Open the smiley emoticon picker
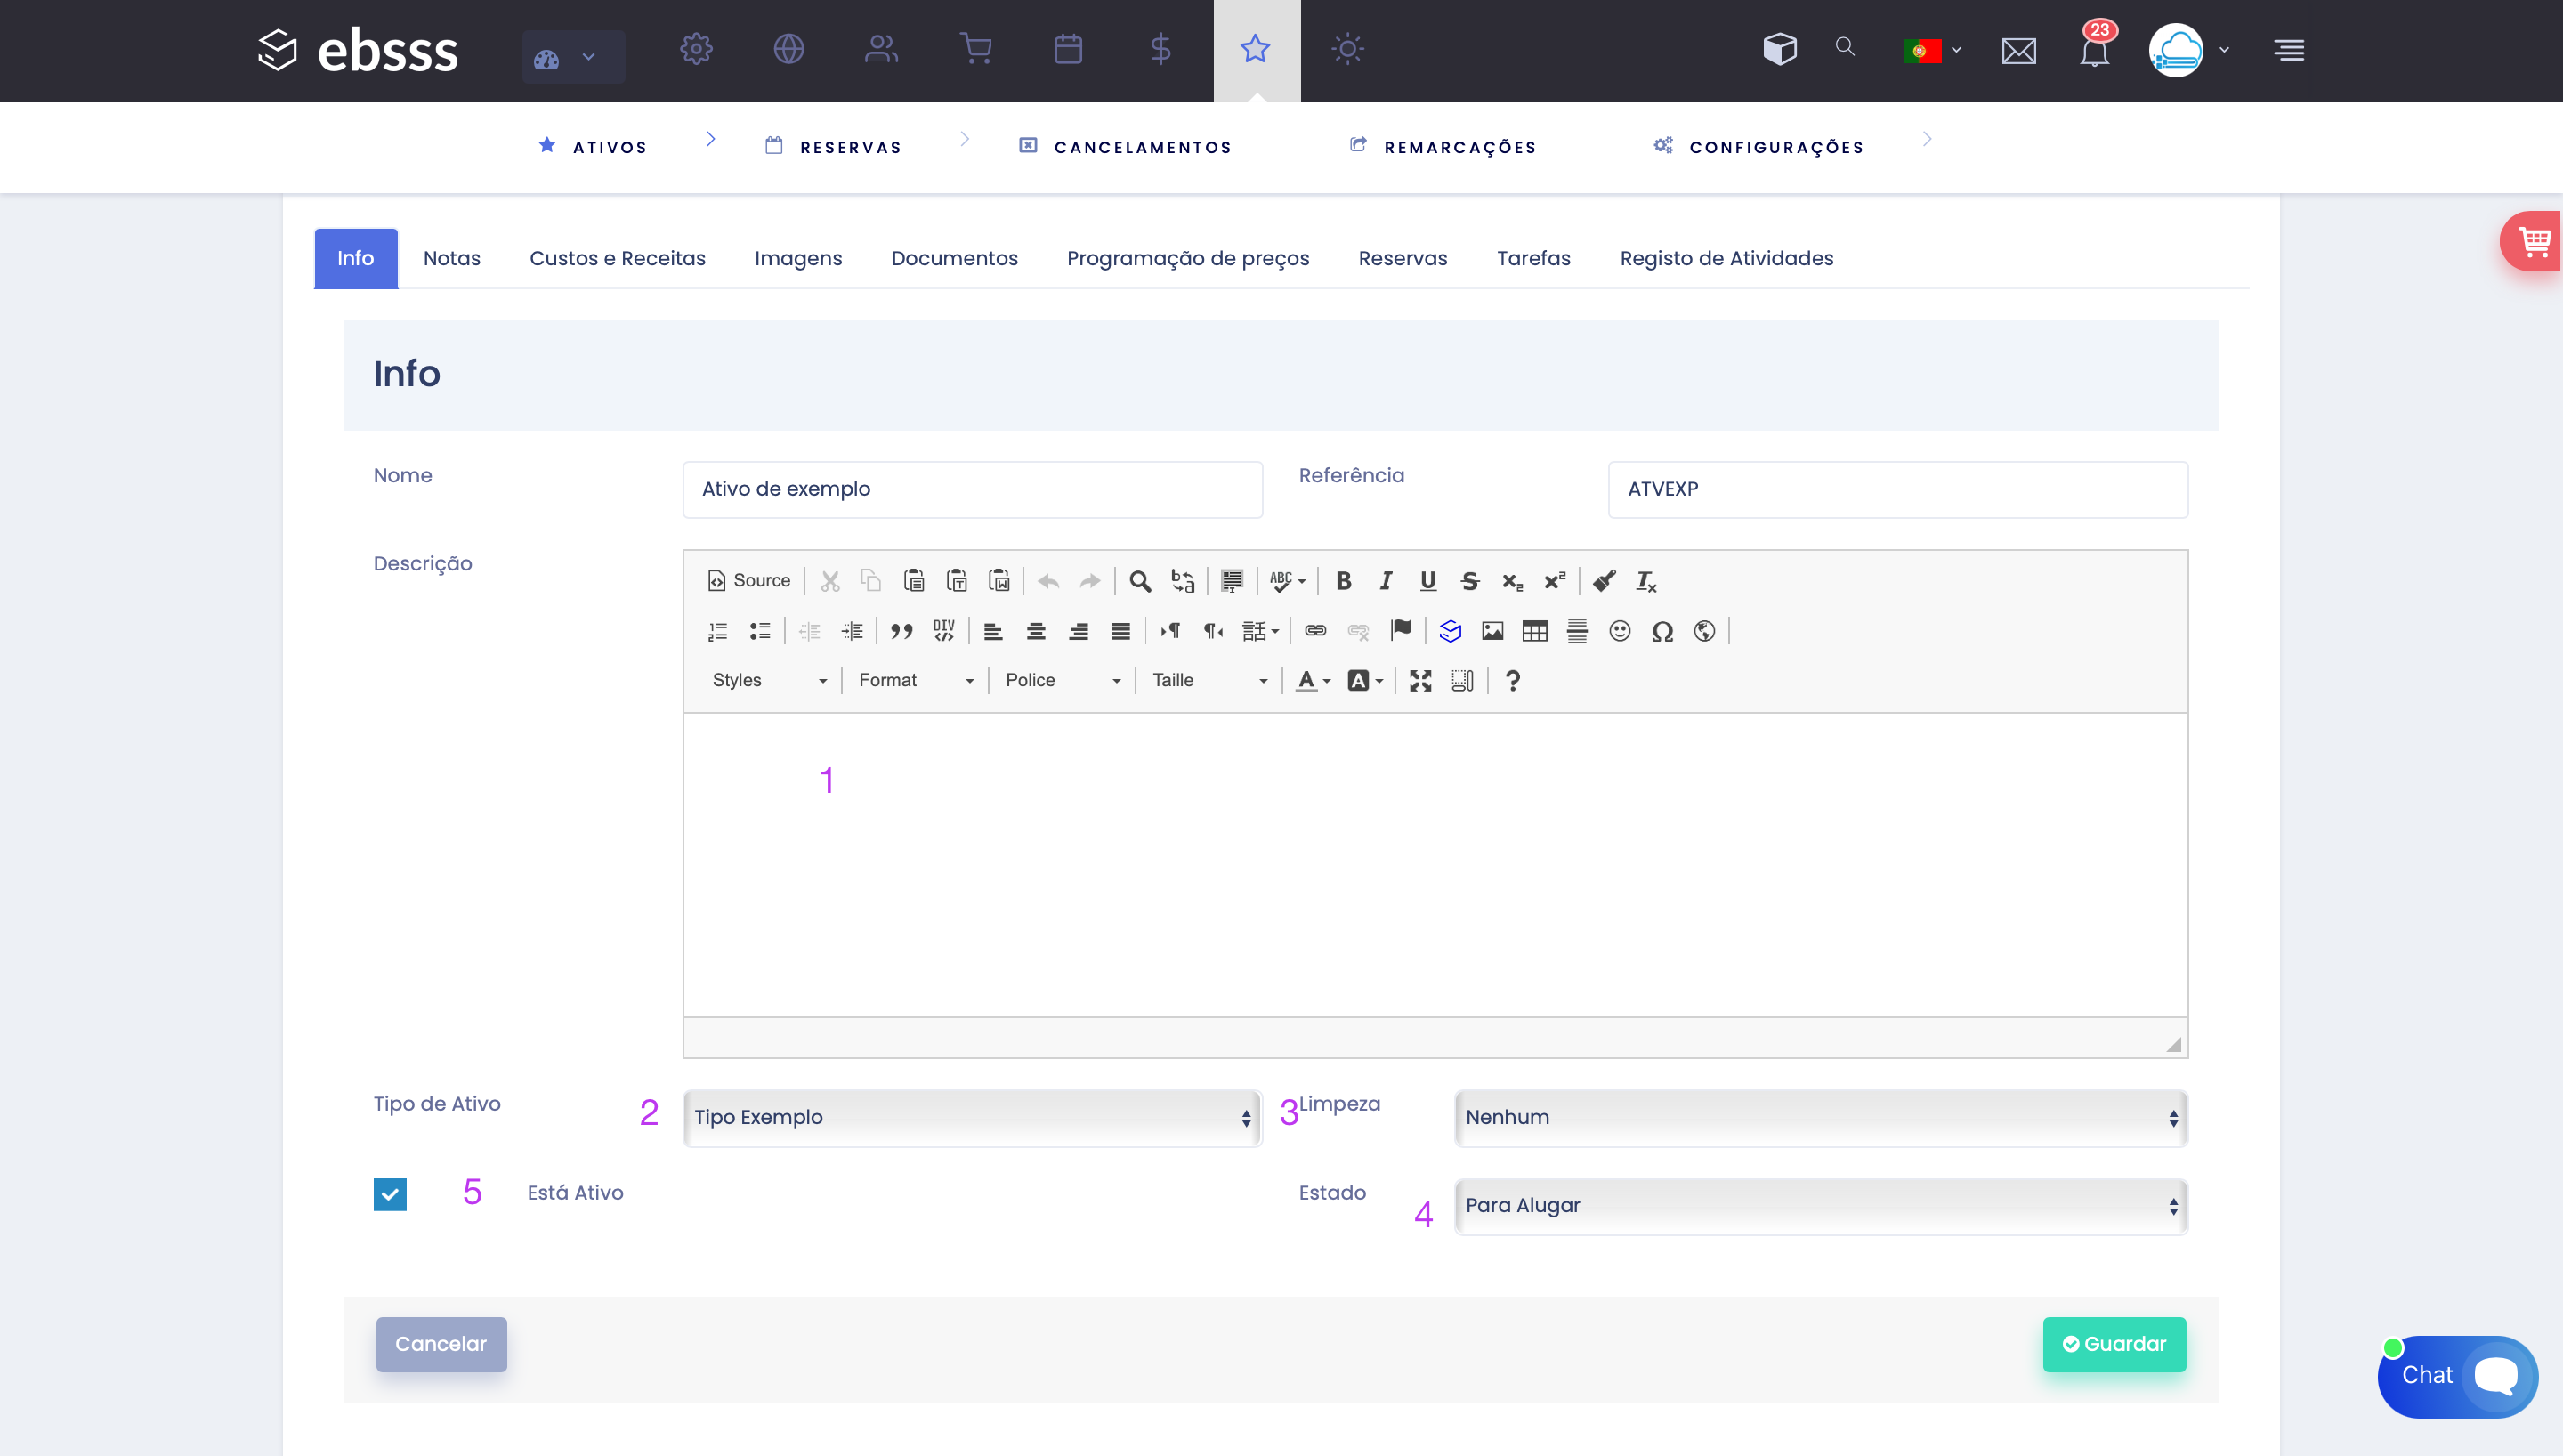This screenshot has width=2563, height=1456. point(1620,631)
